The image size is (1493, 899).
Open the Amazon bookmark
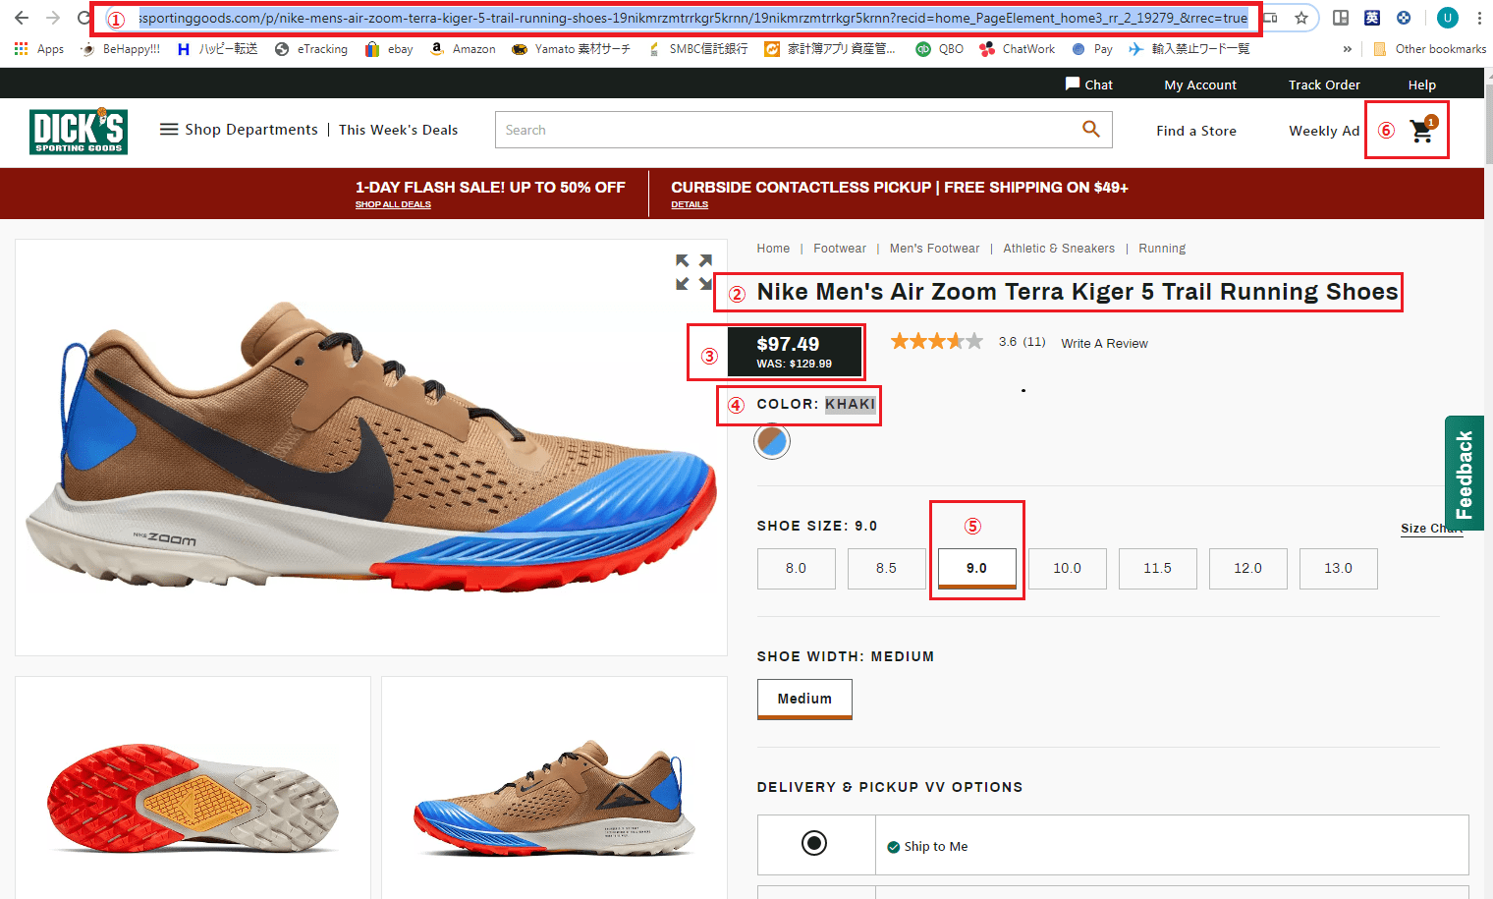pos(463,49)
